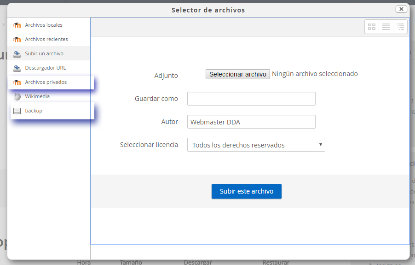Choose the Wikimedia repository label
Screen dimensions: 415x265
[37, 96]
